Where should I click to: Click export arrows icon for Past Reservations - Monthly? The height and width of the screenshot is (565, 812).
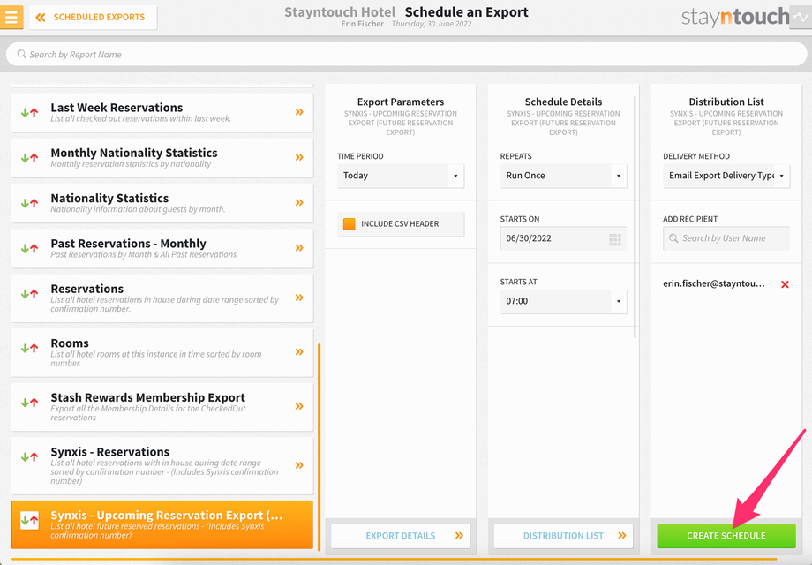29,249
